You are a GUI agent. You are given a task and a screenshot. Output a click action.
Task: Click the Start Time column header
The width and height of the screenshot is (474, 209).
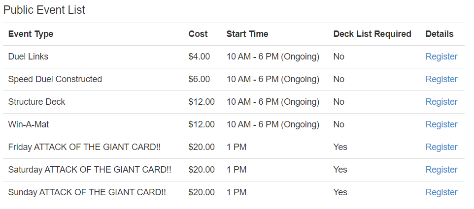pyautogui.click(x=247, y=34)
